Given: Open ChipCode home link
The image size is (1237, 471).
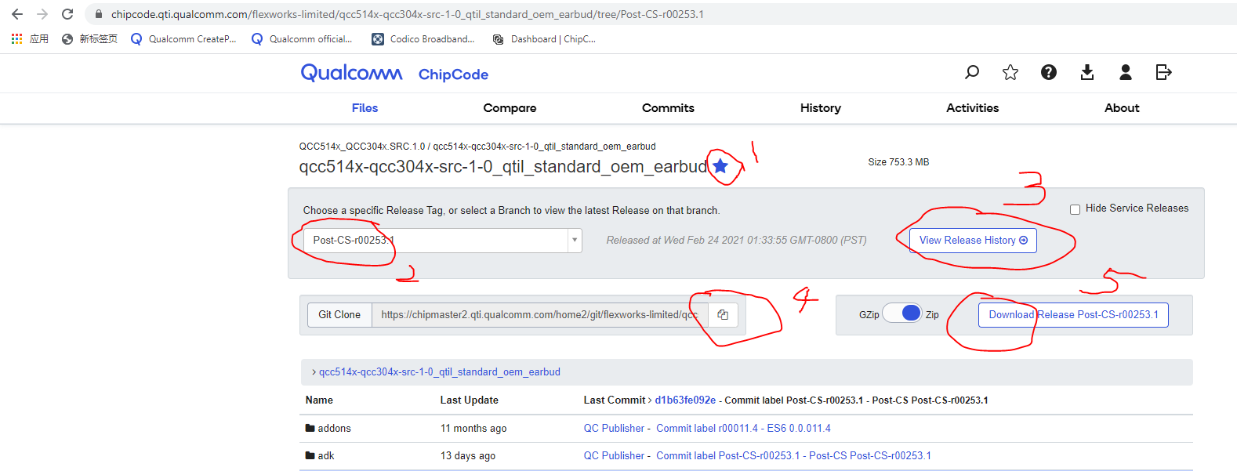Looking at the screenshot, I should [453, 74].
